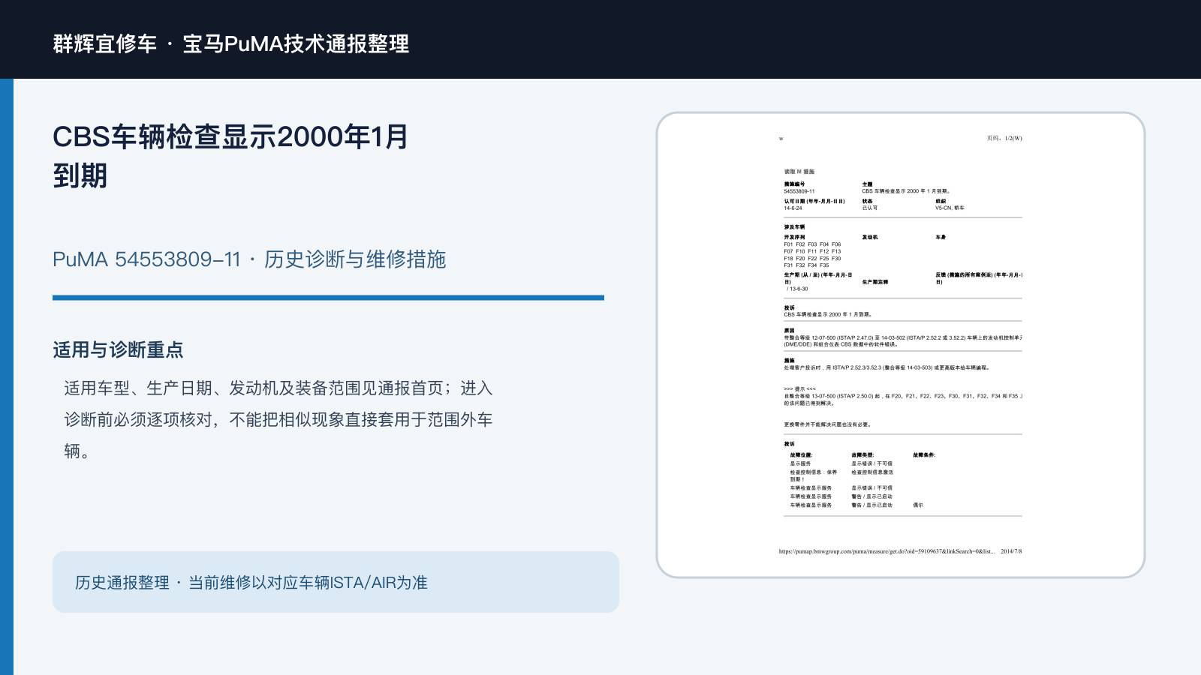Select measure number 54553809-11 in document
This screenshot has height=675, width=1201.
pyautogui.click(x=799, y=191)
